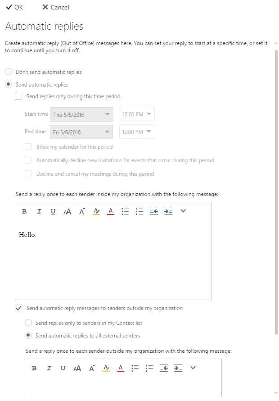Open End time date dropdown Fri 5/6/2016
The height and width of the screenshot is (401, 279).
(x=81, y=132)
